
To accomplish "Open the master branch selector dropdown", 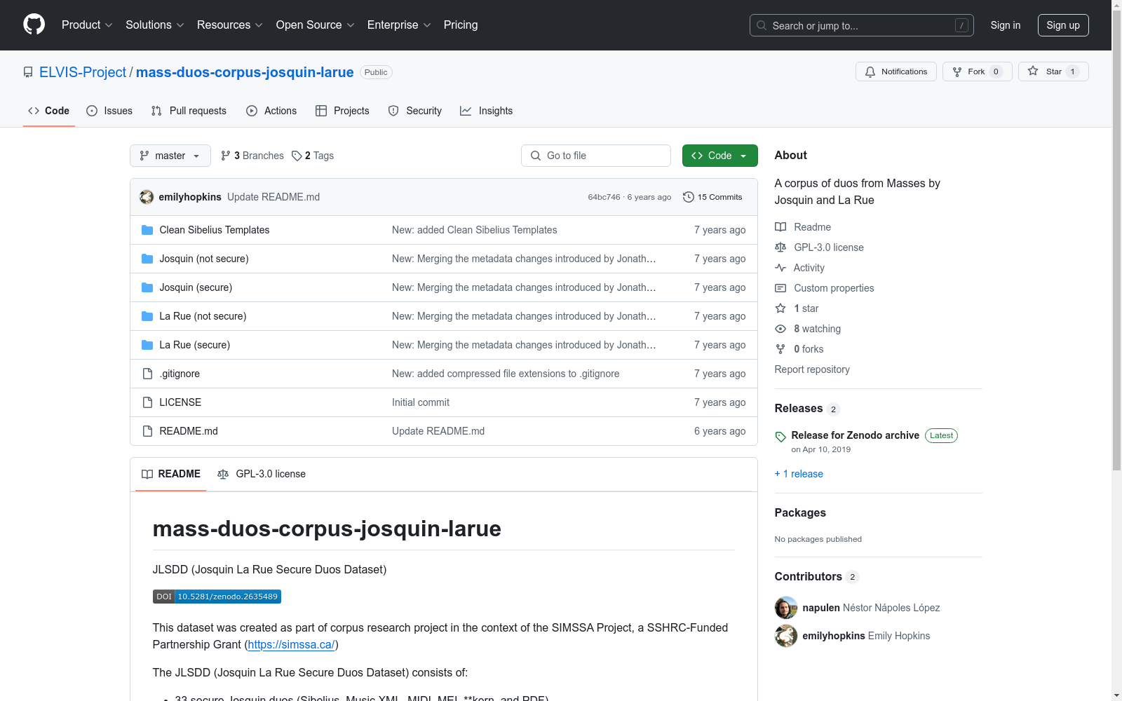I will [170, 156].
